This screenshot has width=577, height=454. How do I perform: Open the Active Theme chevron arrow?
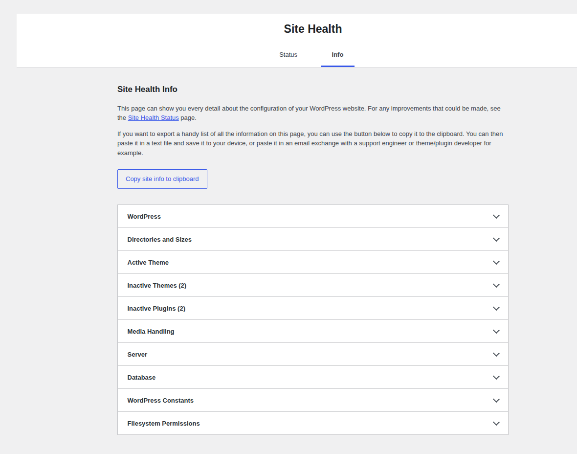pos(496,263)
